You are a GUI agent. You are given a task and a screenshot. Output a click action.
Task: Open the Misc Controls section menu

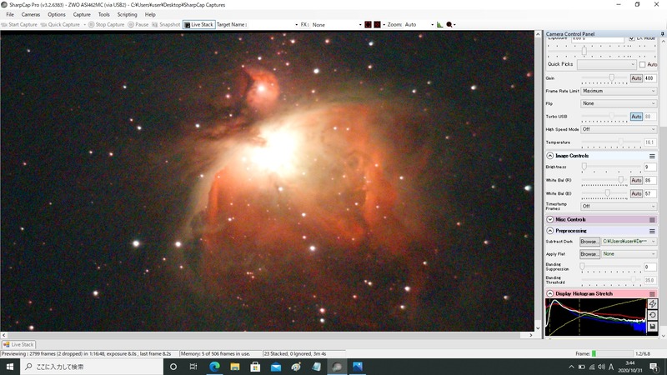(652, 219)
